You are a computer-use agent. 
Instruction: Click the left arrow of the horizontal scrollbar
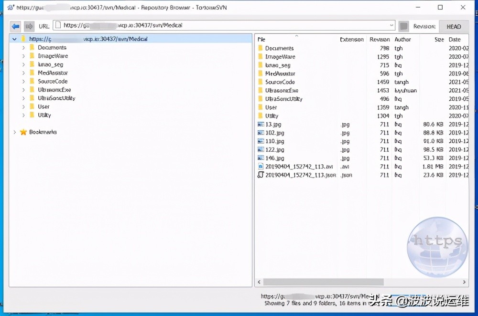click(x=259, y=282)
